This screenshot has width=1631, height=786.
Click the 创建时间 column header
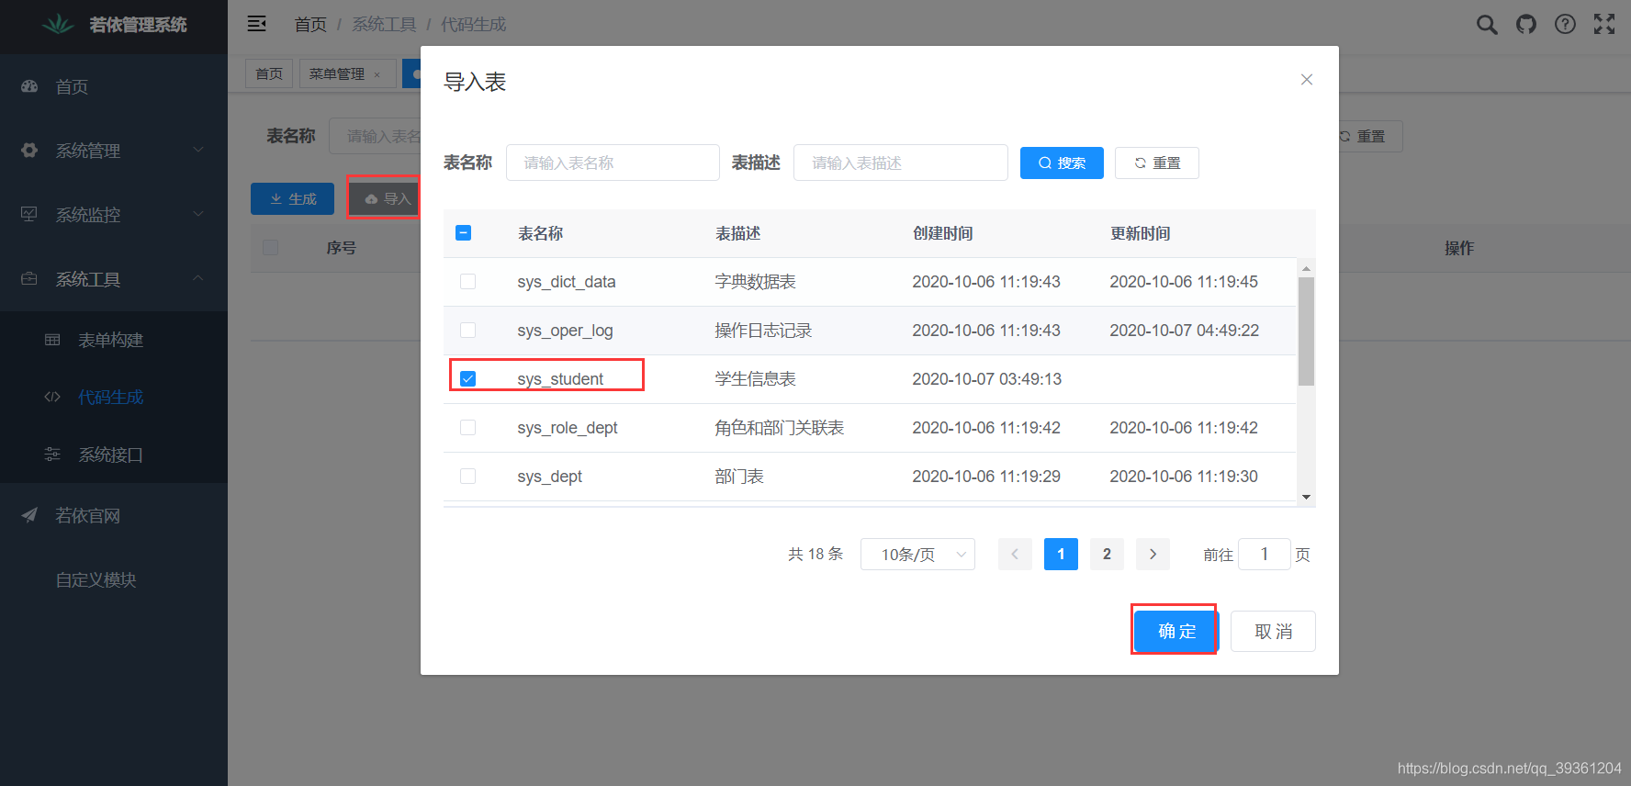click(942, 233)
